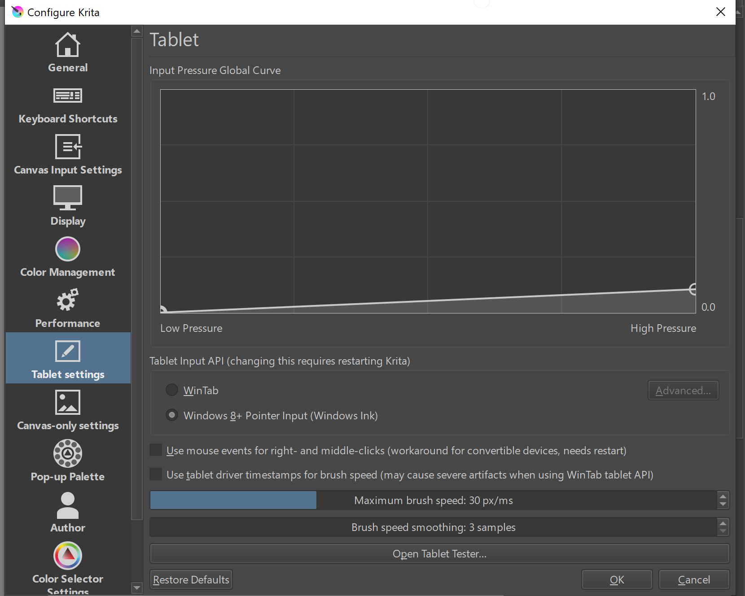Restore Defaults for tablet settings

(191, 579)
